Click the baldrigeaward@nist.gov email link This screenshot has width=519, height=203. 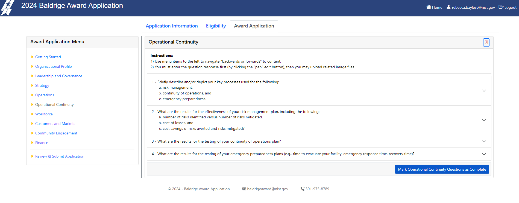click(268, 189)
